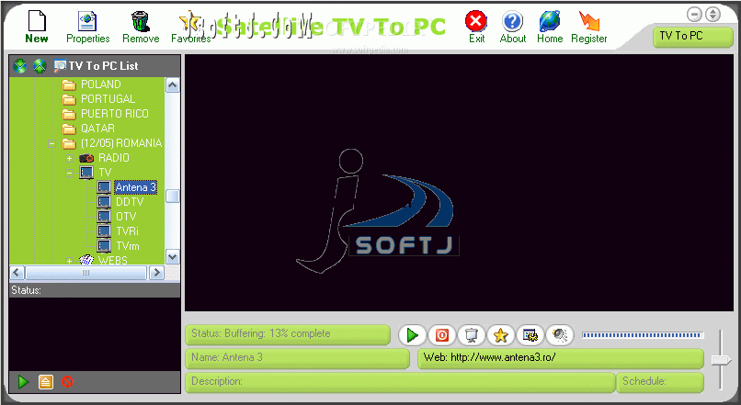This screenshot has height=405, width=741.
Task: Add channel to favorites with star button
Action: (x=500, y=335)
